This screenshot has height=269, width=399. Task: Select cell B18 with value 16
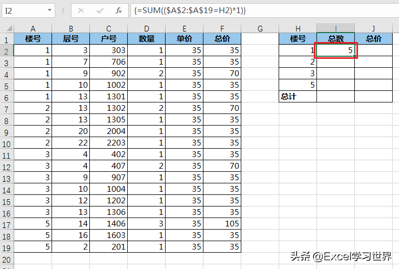coord(71,235)
